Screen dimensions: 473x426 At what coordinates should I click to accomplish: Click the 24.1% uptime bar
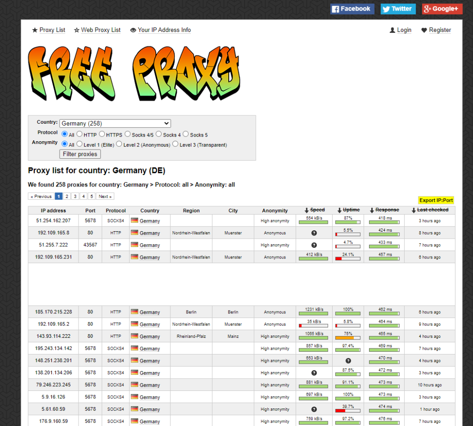click(x=348, y=258)
